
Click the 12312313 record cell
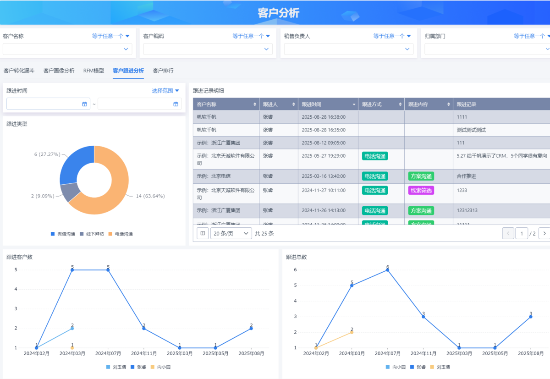[x=501, y=211]
